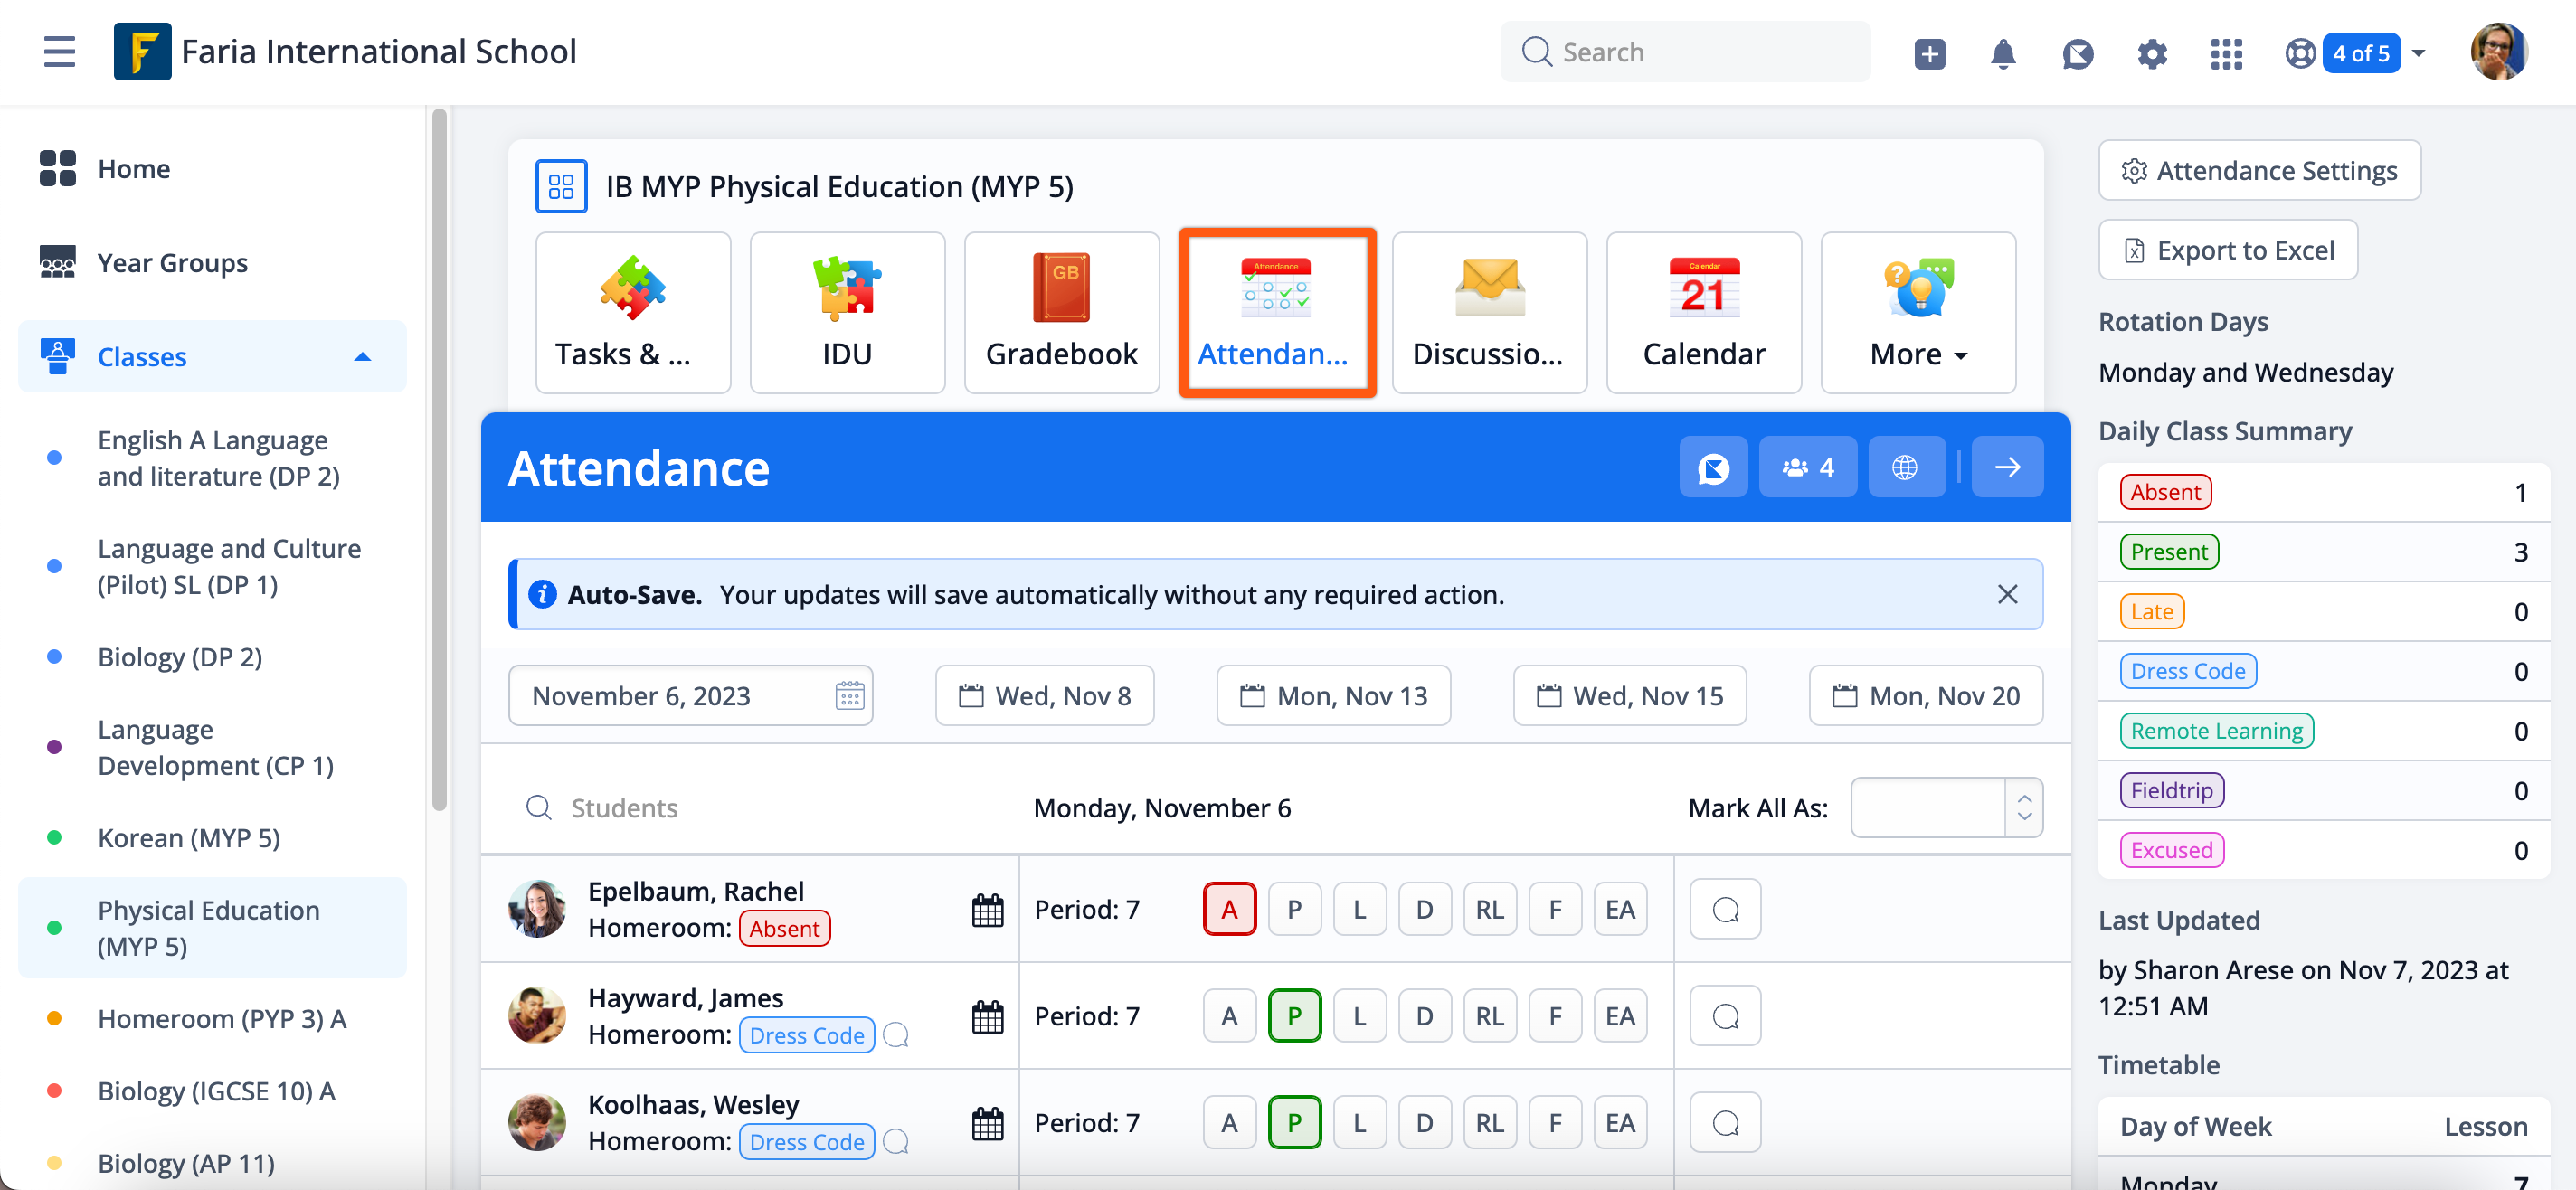Click the class overview grid icon
This screenshot has width=2576, height=1190.
pos(561,187)
